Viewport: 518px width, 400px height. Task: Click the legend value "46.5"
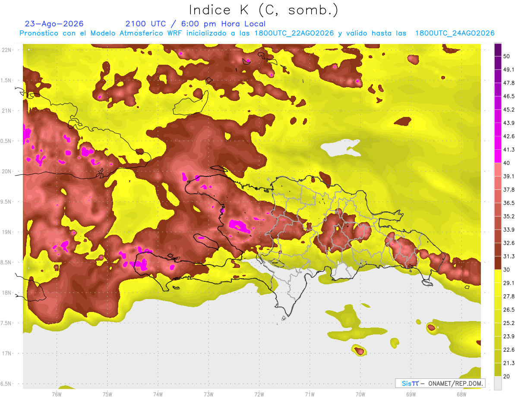click(509, 96)
